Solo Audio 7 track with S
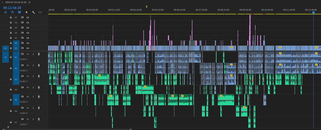 [x=33, y=119]
